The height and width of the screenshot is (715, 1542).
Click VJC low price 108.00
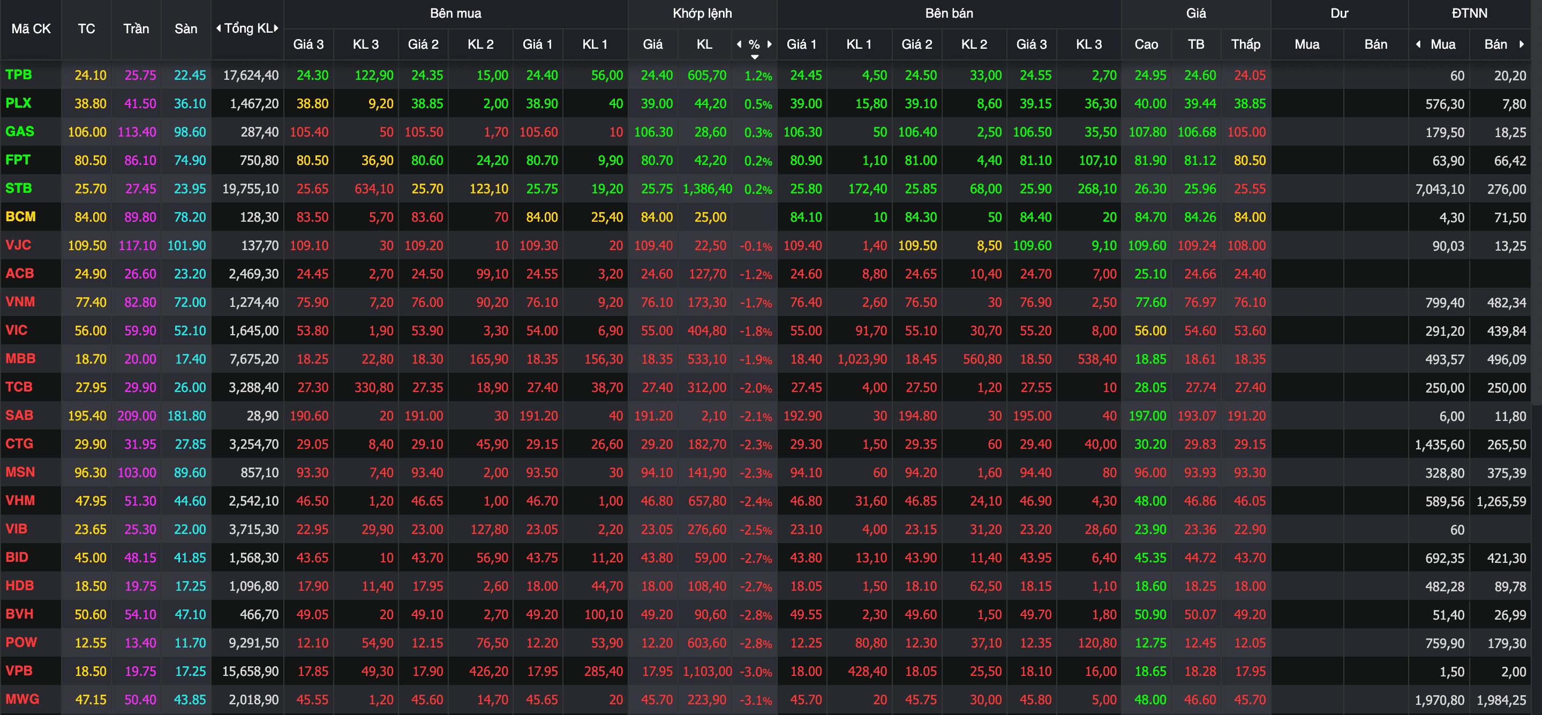(x=1246, y=245)
